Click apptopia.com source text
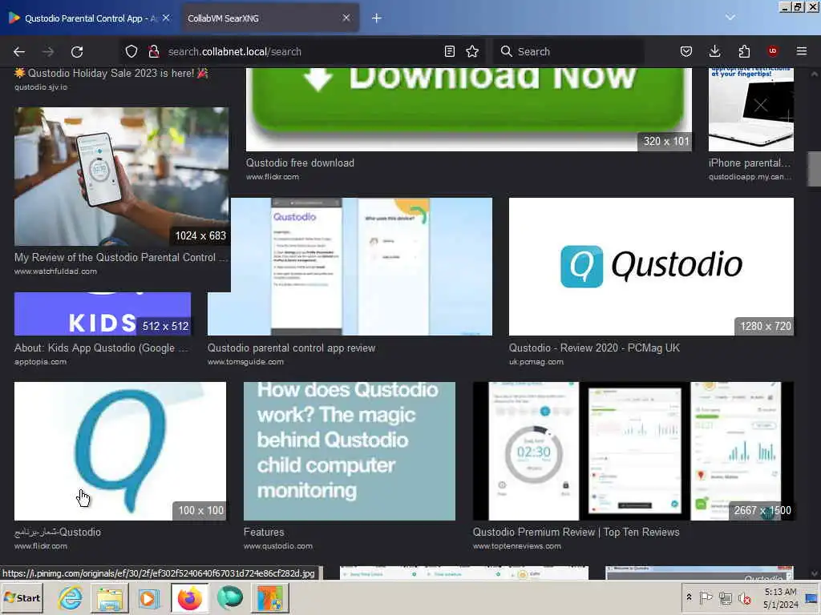 40,361
